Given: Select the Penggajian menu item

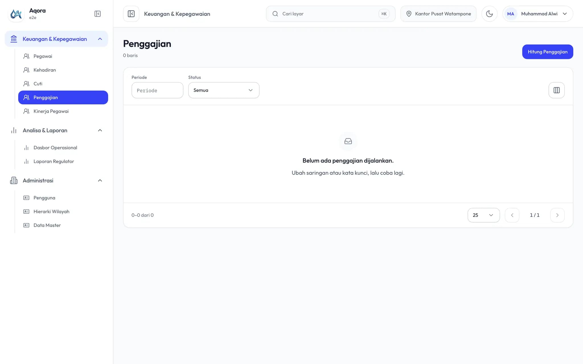Looking at the screenshot, I should [x=63, y=98].
